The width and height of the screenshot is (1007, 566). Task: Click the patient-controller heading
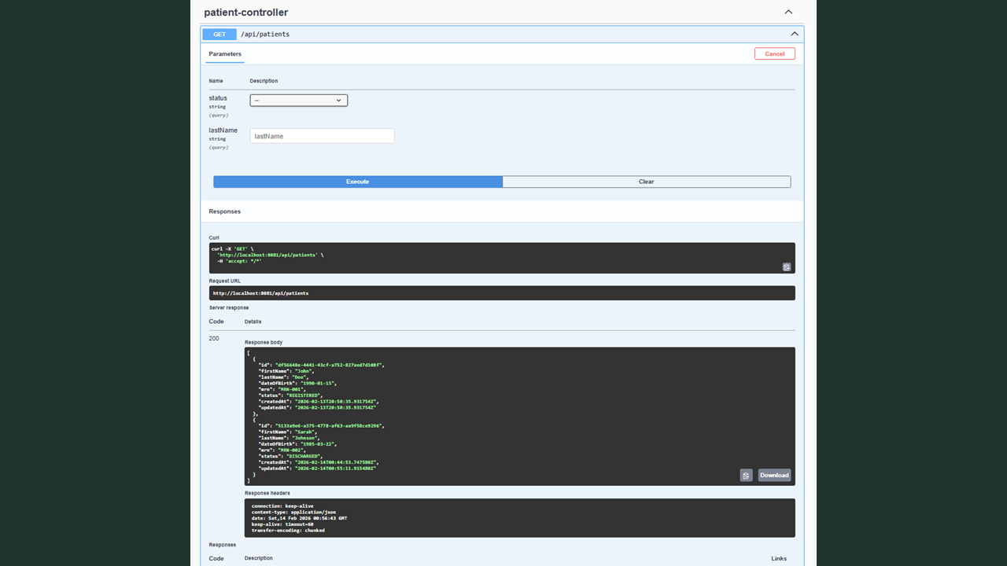click(x=246, y=13)
